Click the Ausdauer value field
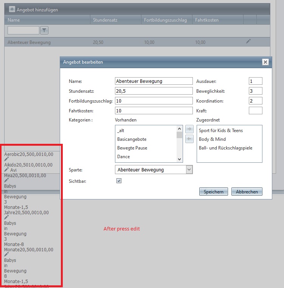 click(255, 81)
